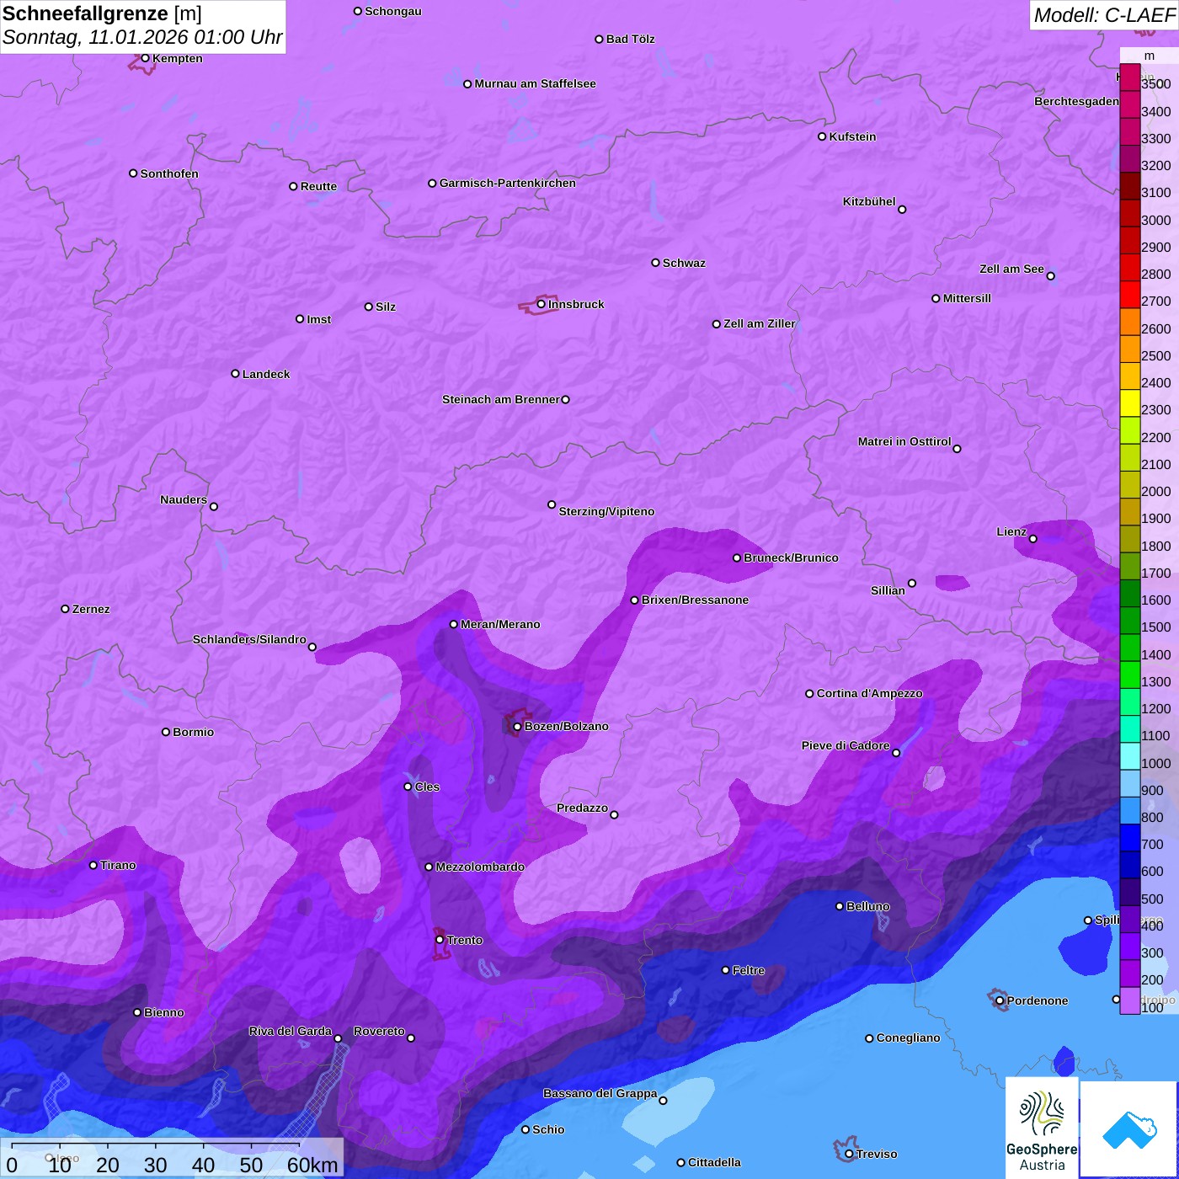Pick the 1000 m cyan legend swatch
This screenshot has height=1179, width=1179.
point(1129,756)
